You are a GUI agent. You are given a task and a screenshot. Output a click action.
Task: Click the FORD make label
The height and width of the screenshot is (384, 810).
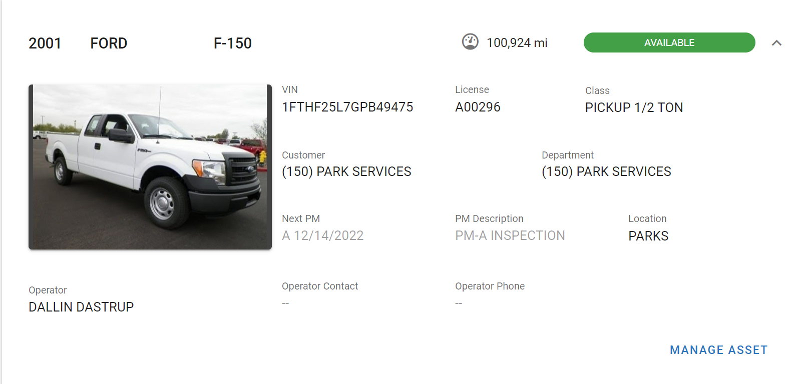point(108,43)
